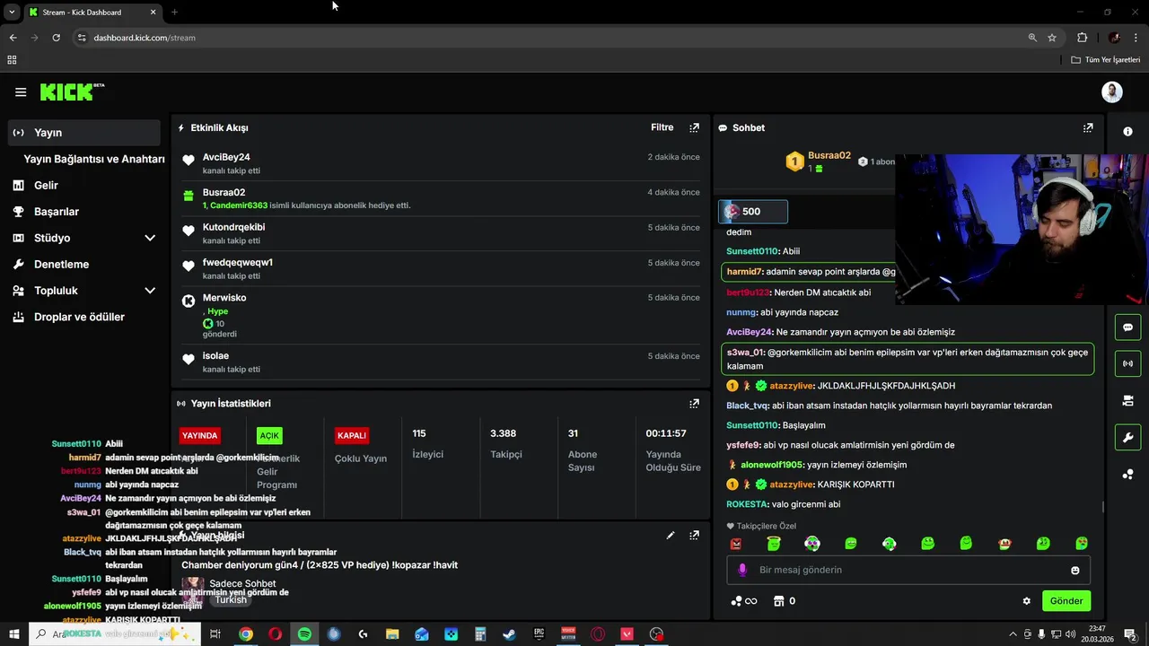Open the chat bubble icon in right sidebar
Viewport: 1149px width, 646px height.
click(x=1127, y=327)
